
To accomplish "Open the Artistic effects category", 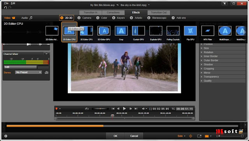I will pyautogui.click(x=136, y=18).
